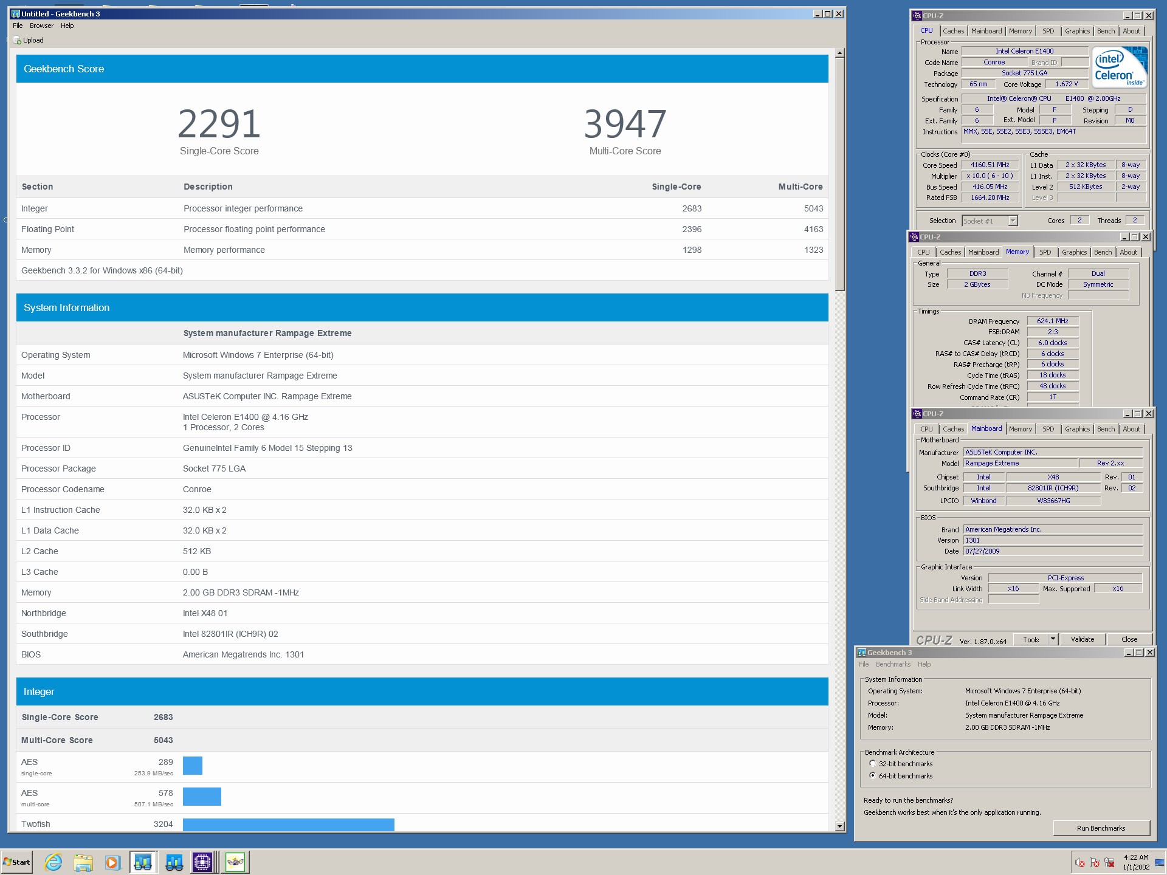Click the Memory Type DDR3 field
This screenshot has height=875, width=1167.
point(977,273)
